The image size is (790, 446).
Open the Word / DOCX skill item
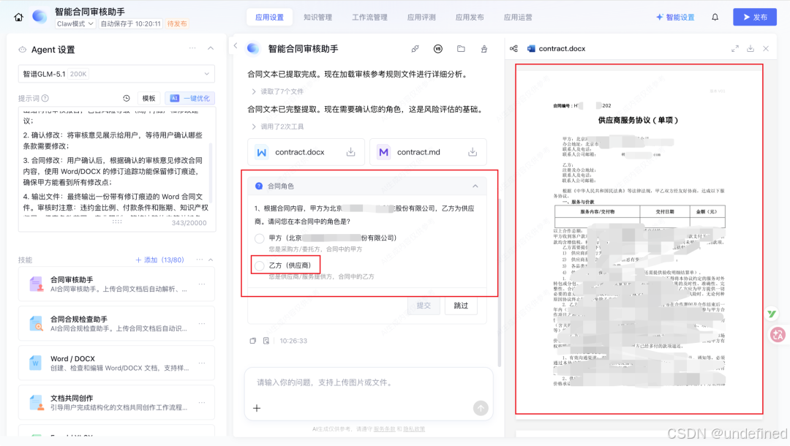tap(116, 363)
